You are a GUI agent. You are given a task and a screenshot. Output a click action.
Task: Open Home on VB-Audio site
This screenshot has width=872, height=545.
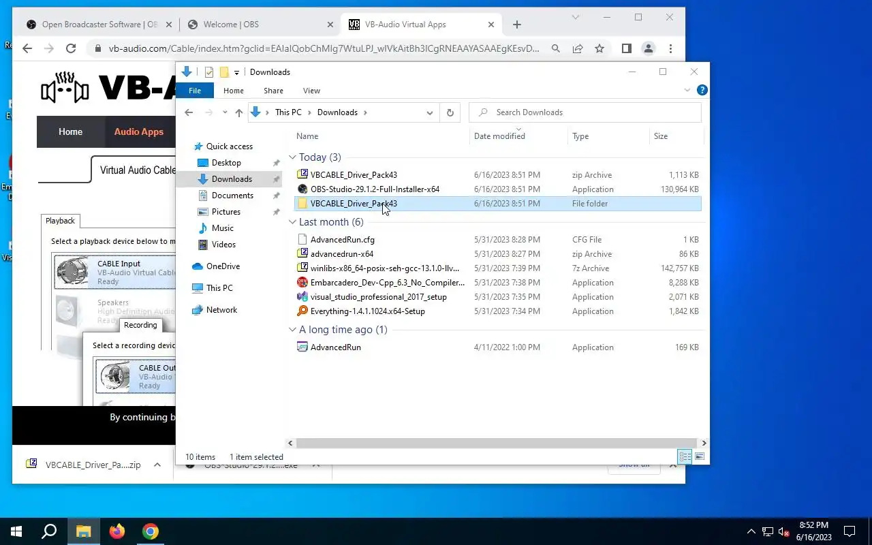(70, 132)
